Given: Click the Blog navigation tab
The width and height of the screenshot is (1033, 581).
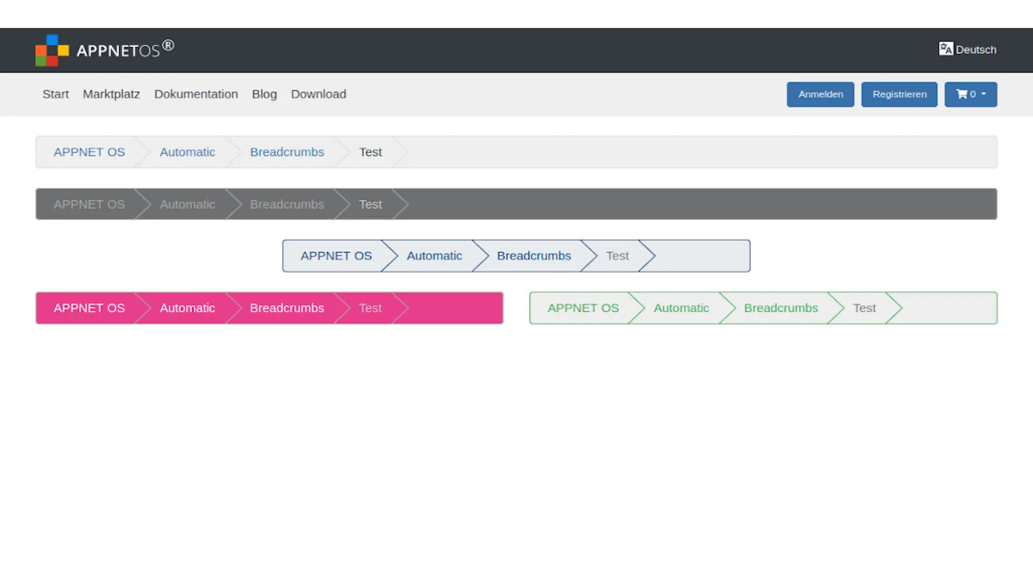Looking at the screenshot, I should tap(264, 94).
